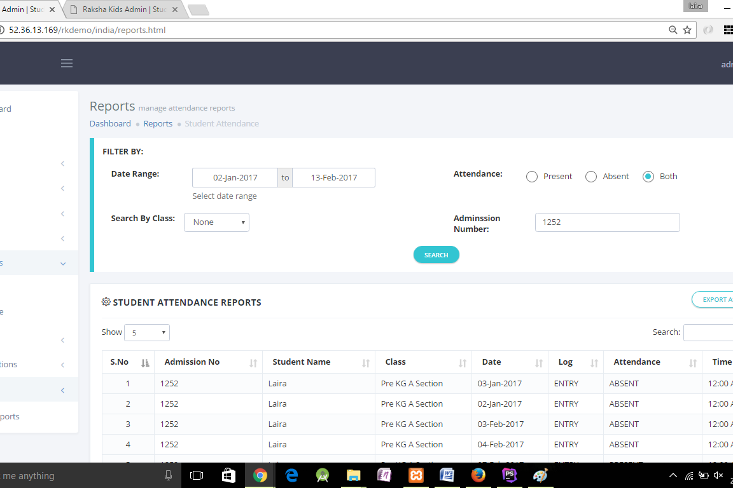This screenshot has height=488, width=733.
Task: Select the Absent attendance radio button
Action: coord(591,177)
